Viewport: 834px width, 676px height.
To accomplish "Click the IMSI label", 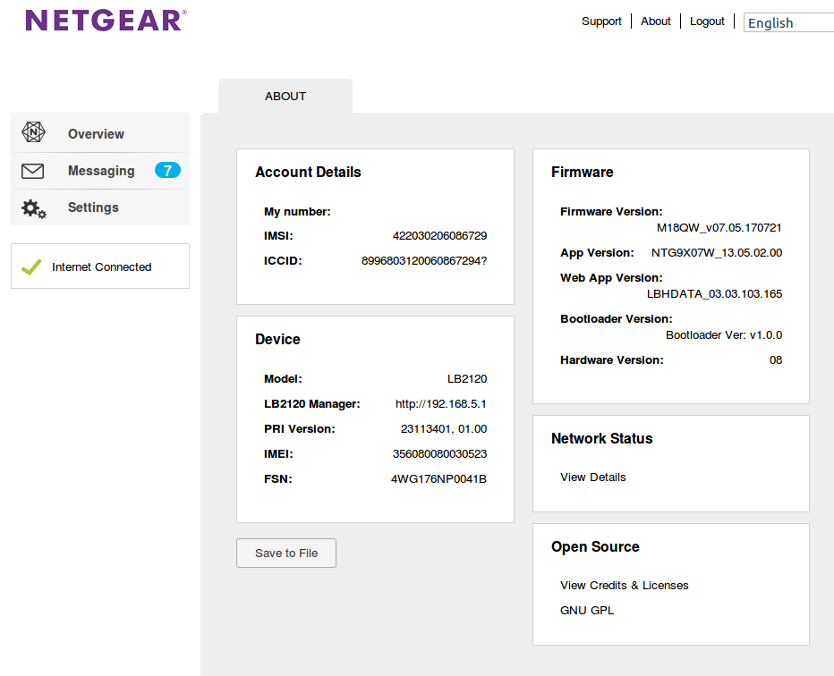I will click(278, 235).
